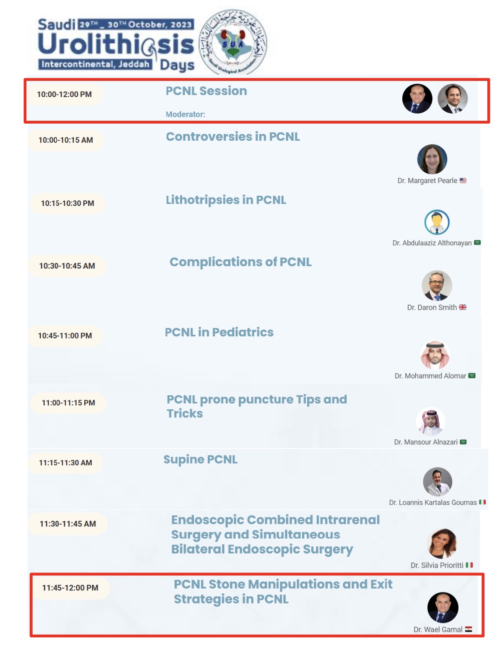Click the 11:45-12:00 PM time badge

[70, 588]
